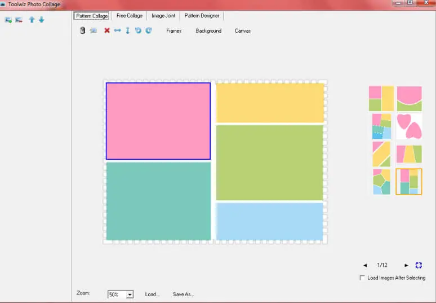Click the blue refresh patterns icon near 1/12
Viewport: 436px width, 303px height.
point(419,265)
